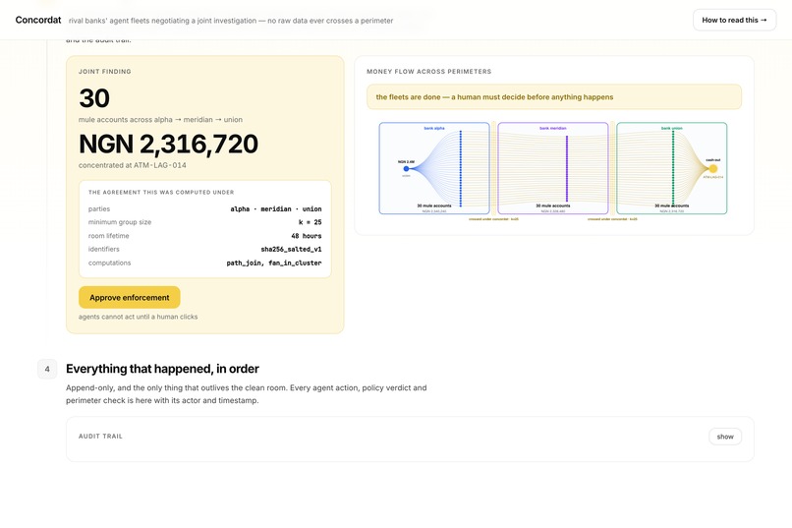
Task: Show the audit trail
Action: (725, 437)
